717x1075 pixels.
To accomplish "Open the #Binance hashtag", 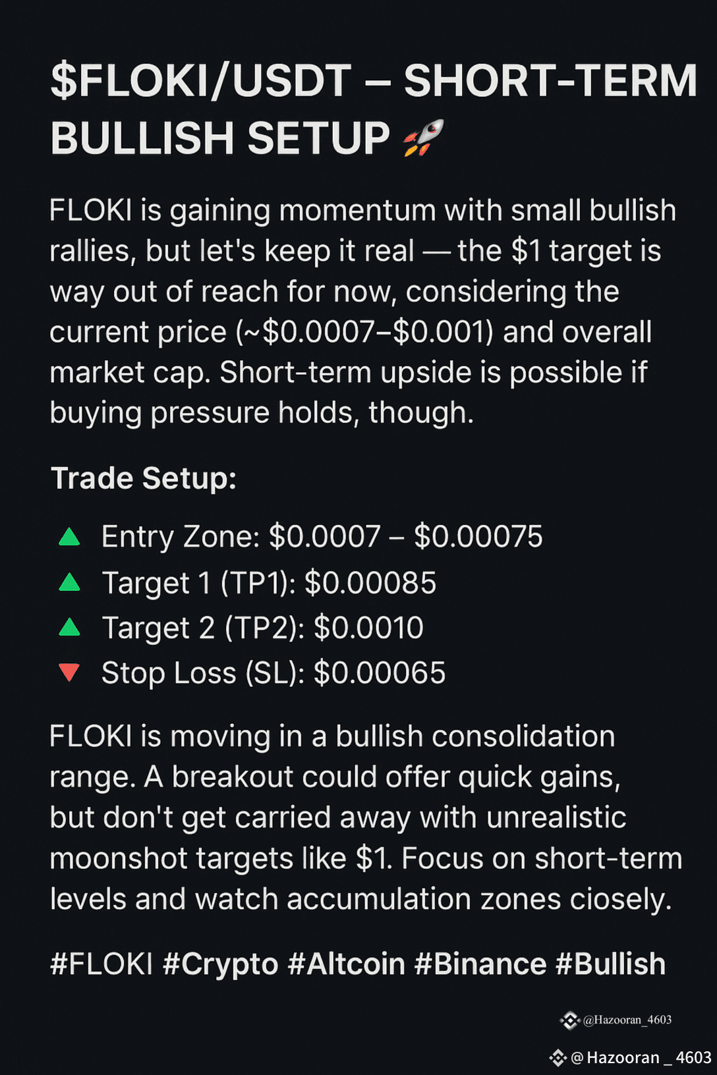I will pyautogui.click(x=480, y=964).
